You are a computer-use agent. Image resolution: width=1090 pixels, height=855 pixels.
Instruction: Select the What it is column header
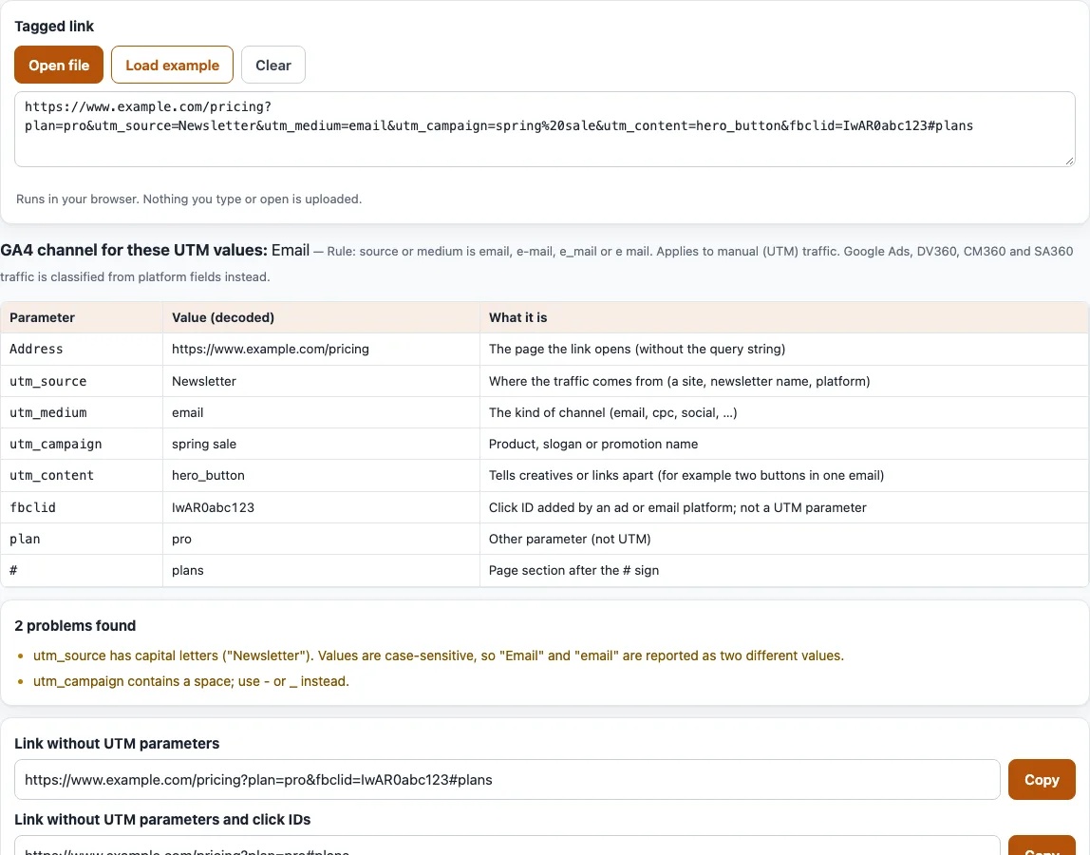pyautogui.click(x=784, y=317)
